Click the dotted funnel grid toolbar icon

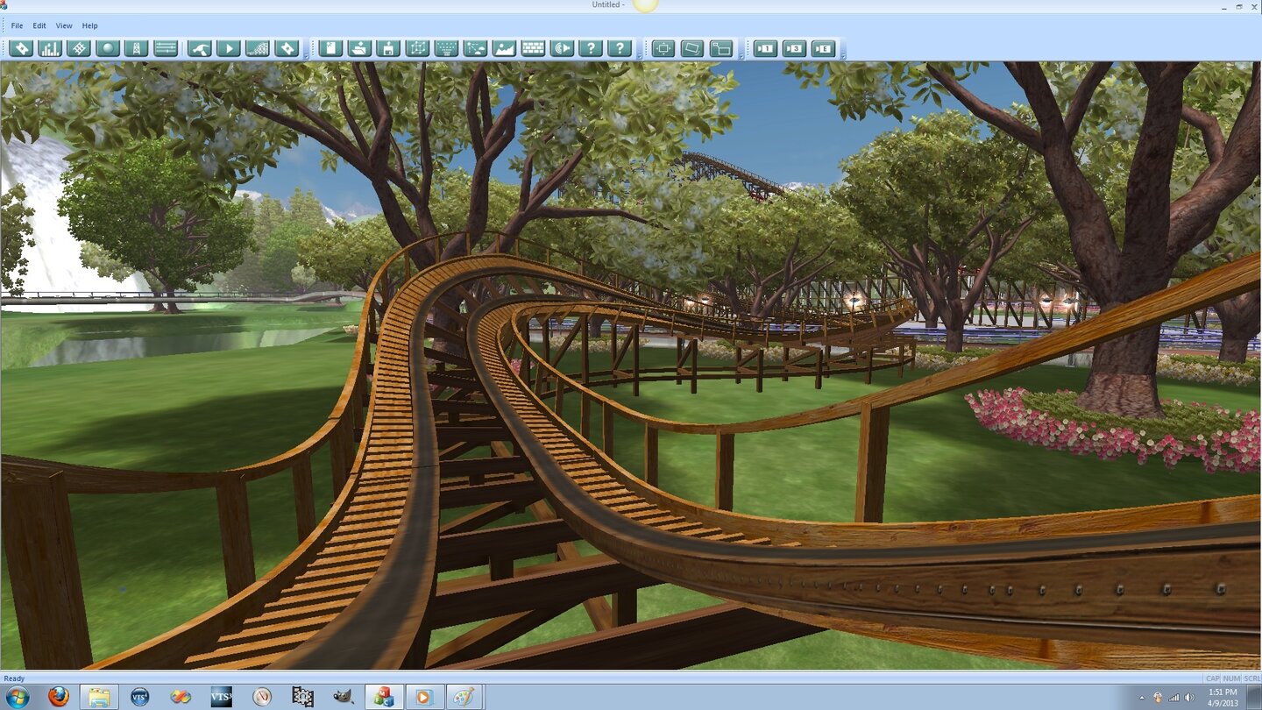446,48
